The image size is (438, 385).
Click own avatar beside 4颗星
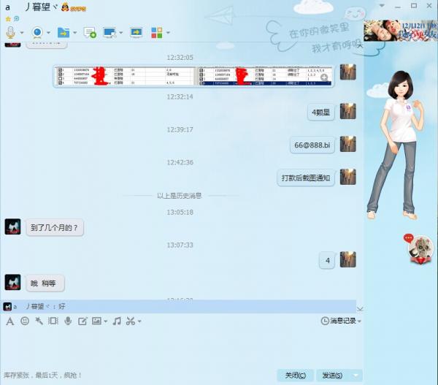[347, 111]
